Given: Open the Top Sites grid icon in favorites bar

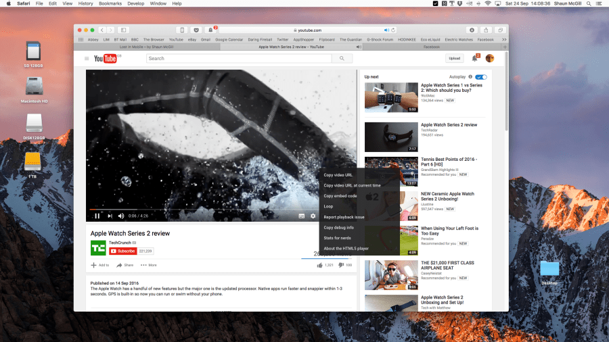Looking at the screenshot, I should [x=81, y=40].
